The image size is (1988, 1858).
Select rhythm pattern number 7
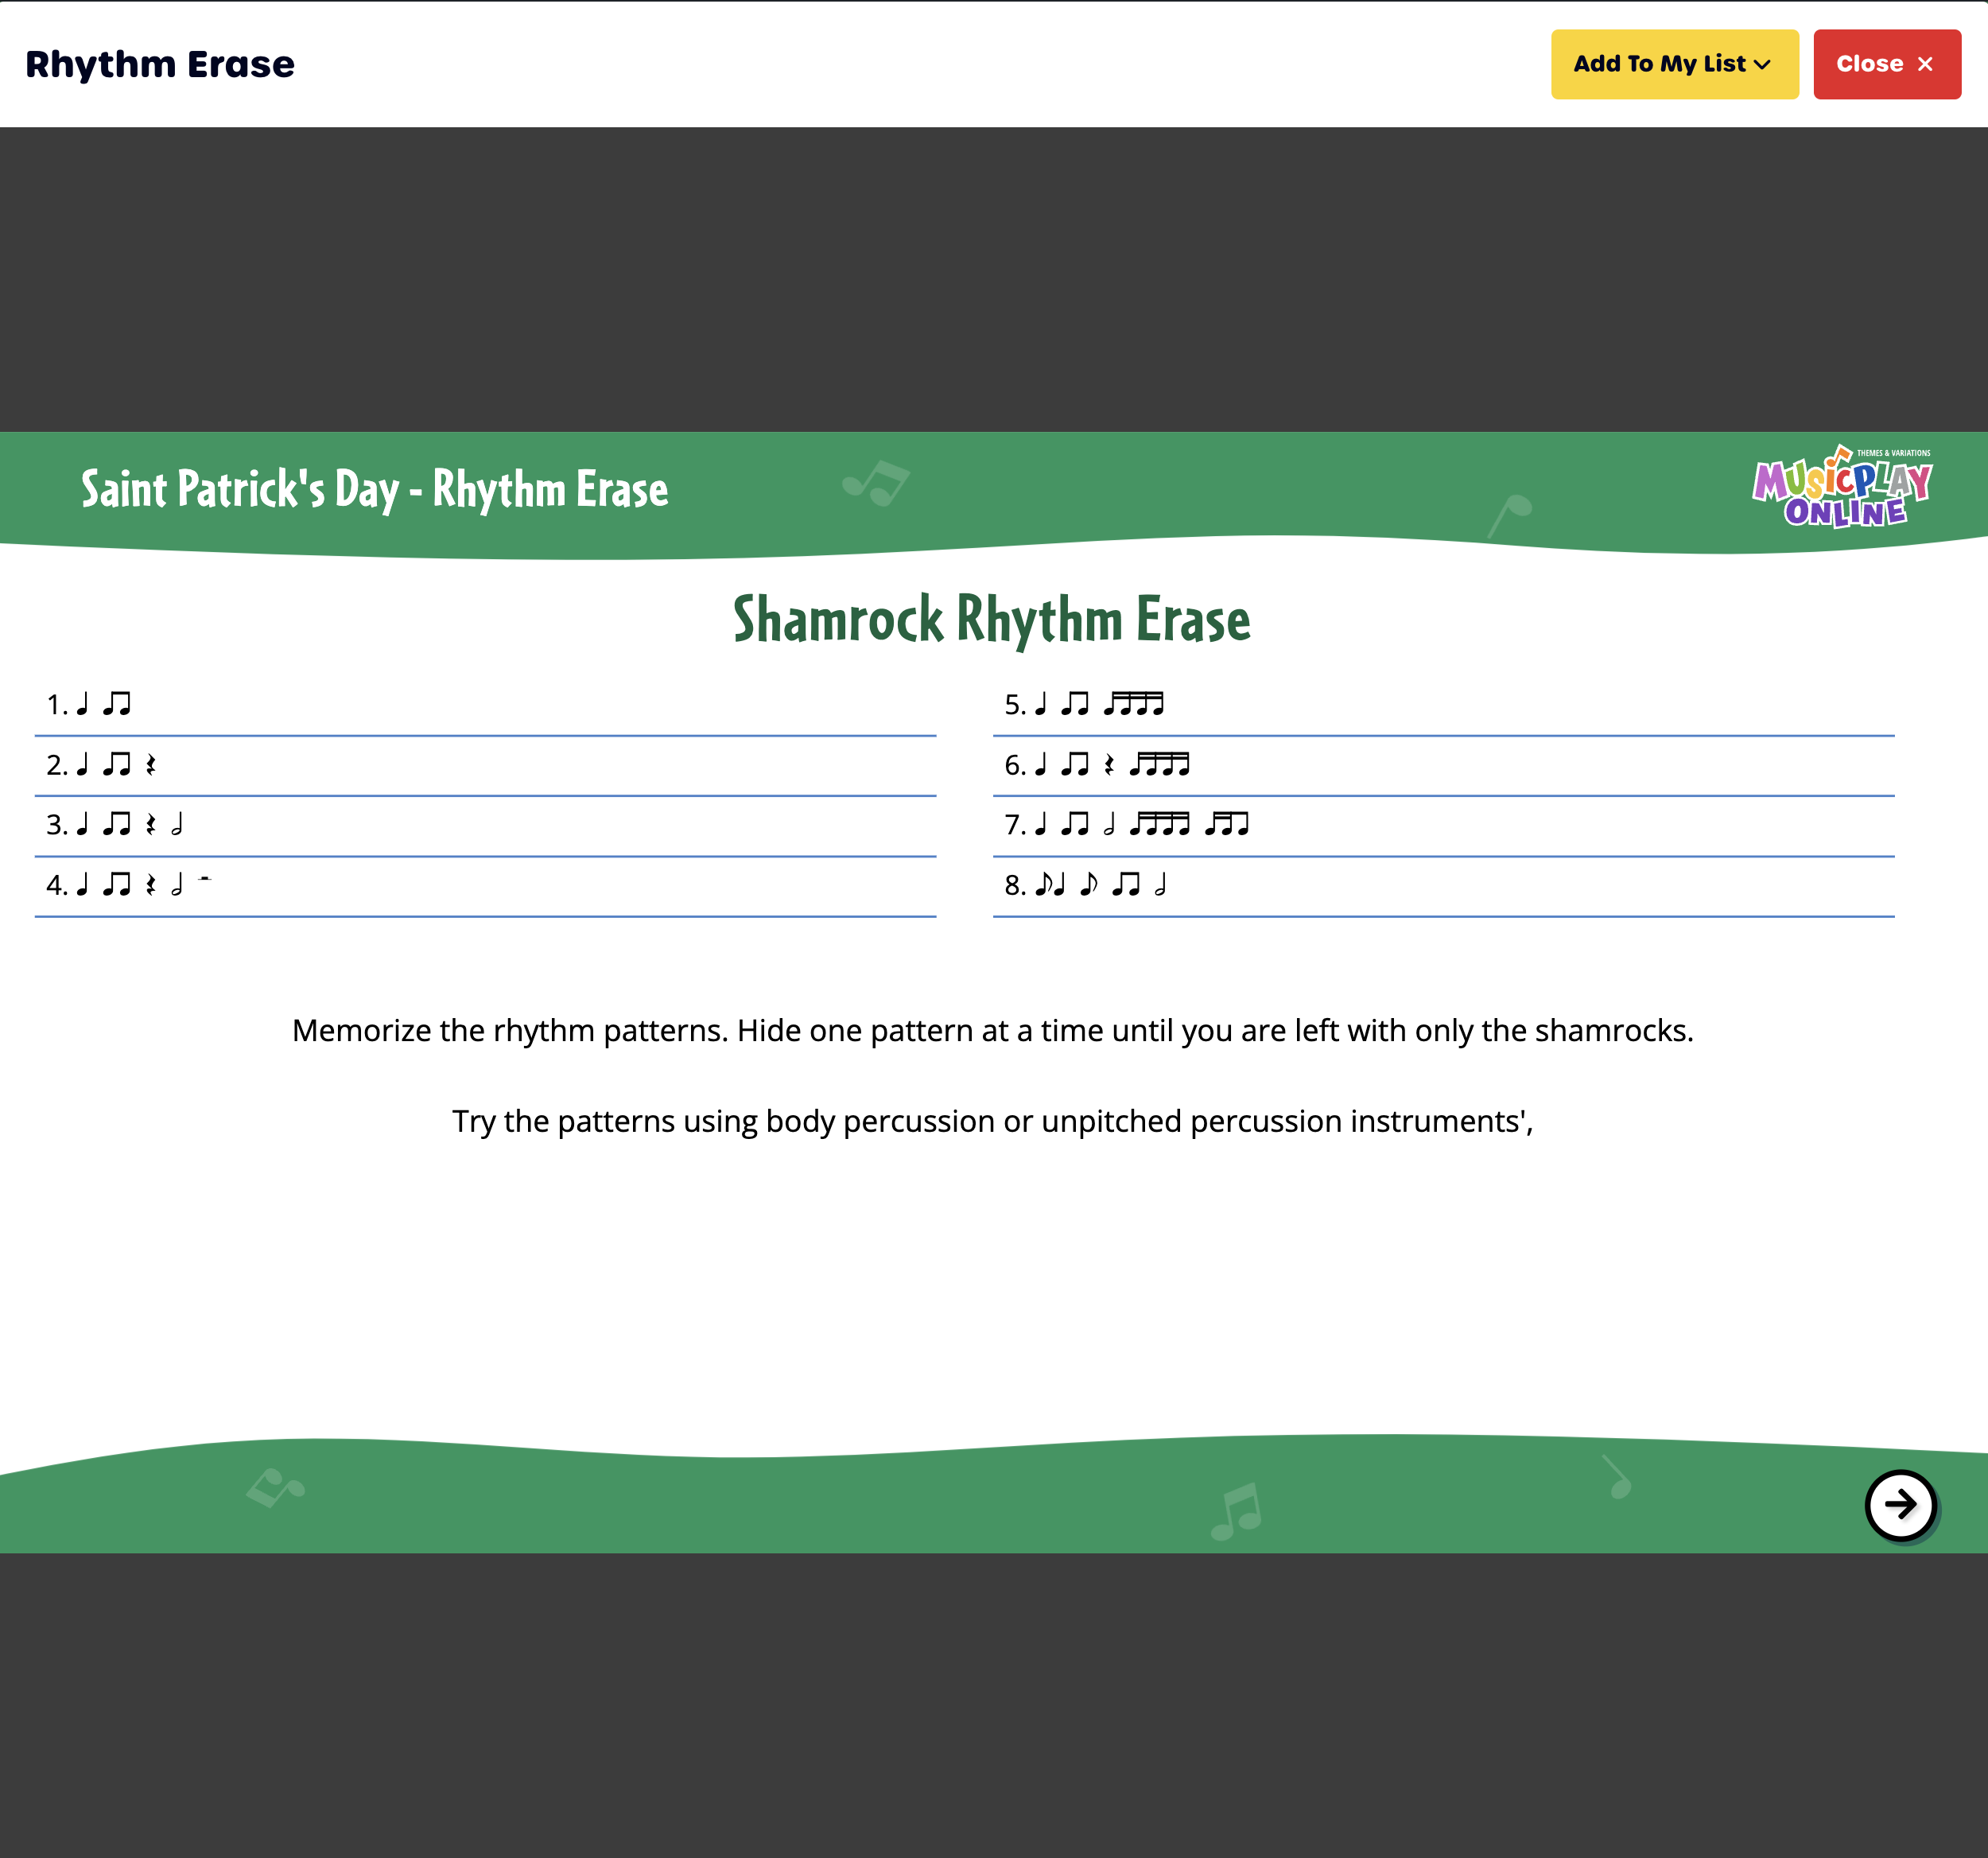1127,825
